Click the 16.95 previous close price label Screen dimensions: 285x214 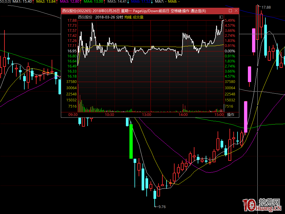(x=72, y=51)
